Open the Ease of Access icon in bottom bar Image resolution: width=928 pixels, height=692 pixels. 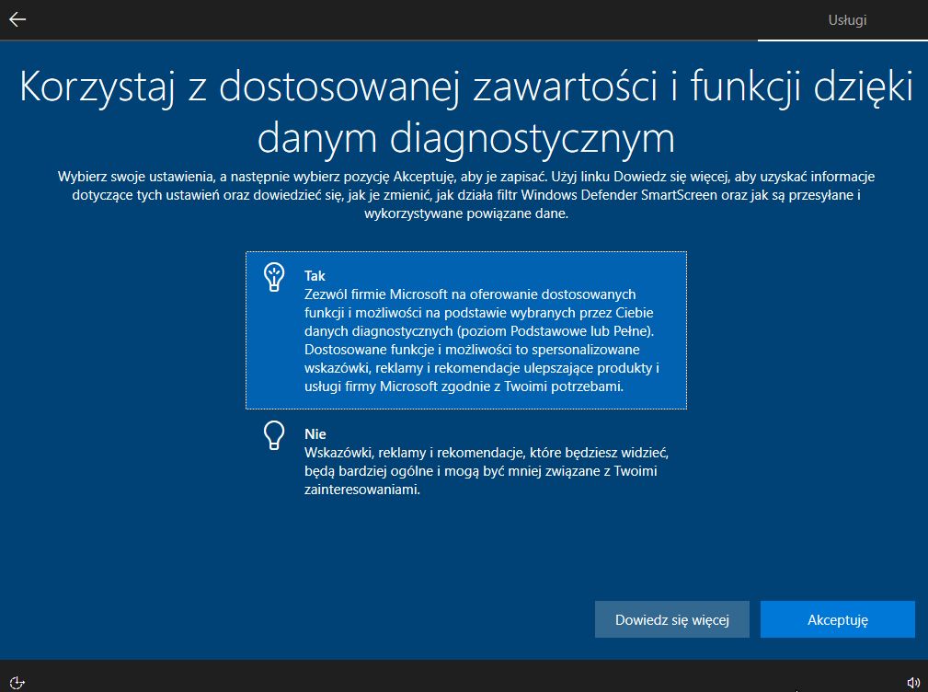pos(17,683)
